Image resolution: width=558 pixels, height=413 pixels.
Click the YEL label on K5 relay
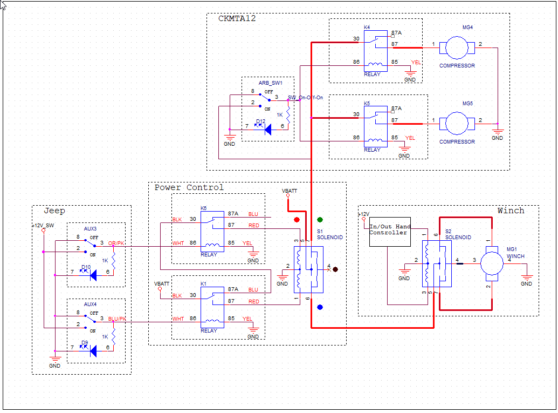[410, 138]
